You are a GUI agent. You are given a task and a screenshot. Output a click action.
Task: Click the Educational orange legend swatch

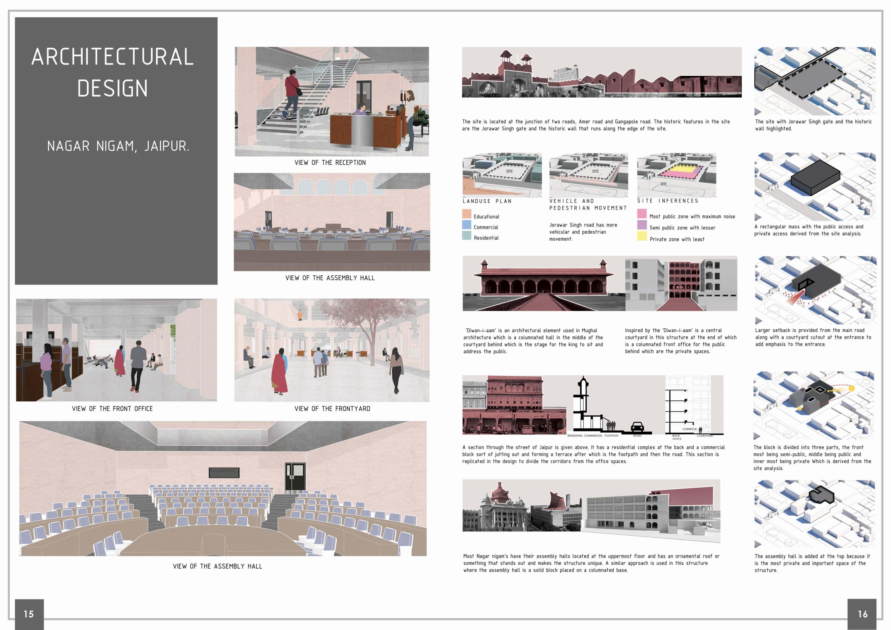467,214
